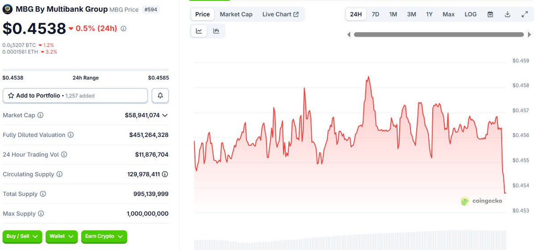Click the $0.4538 main price
This screenshot has width=536, height=250.
click(34, 29)
